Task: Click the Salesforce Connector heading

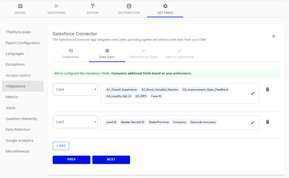Action: pos(75,34)
